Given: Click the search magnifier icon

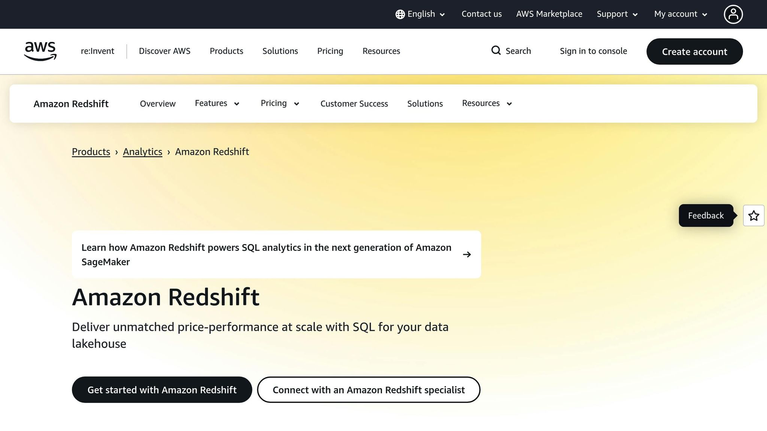Looking at the screenshot, I should point(496,51).
